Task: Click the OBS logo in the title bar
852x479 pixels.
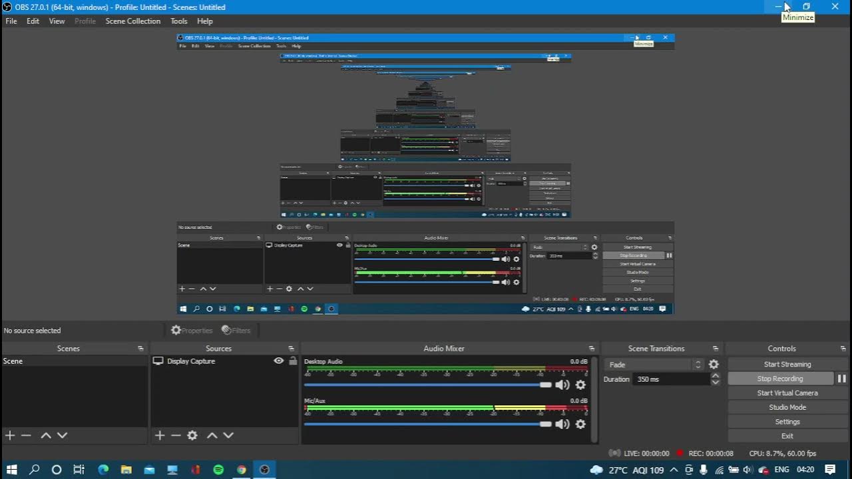Action: click(7, 7)
